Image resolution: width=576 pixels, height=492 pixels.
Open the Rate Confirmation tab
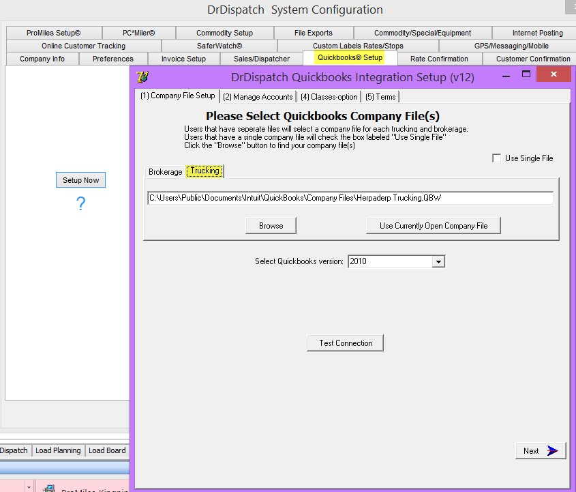(440, 59)
